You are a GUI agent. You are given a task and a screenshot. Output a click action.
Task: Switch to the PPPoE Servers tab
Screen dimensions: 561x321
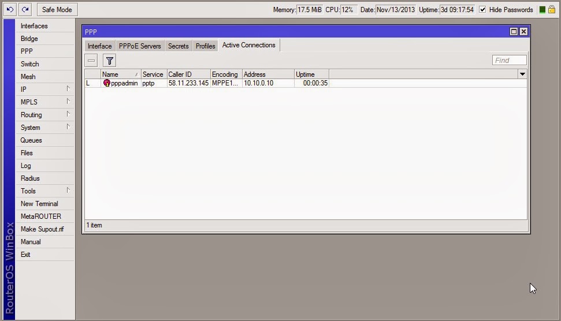140,46
